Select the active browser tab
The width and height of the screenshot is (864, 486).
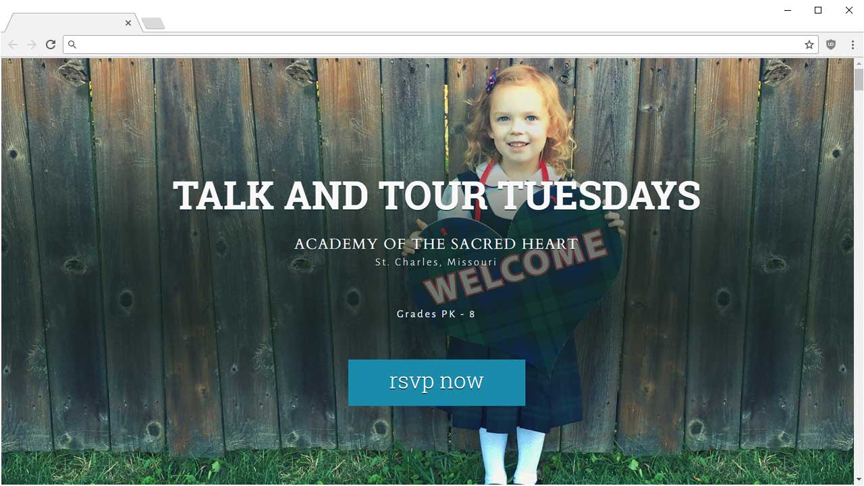pos(71,23)
